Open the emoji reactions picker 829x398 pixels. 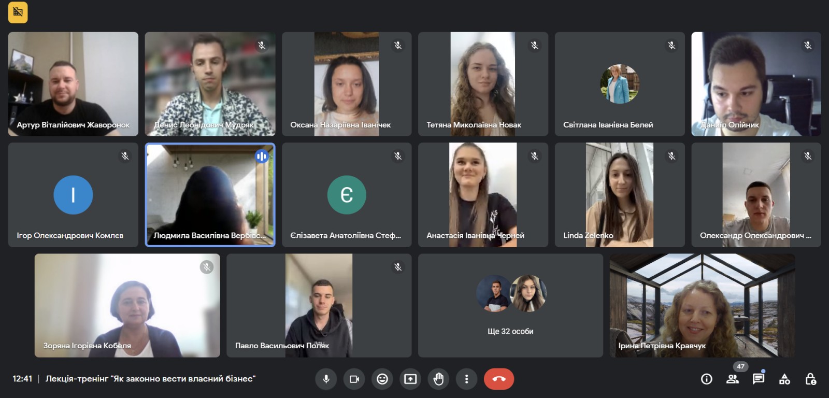(x=382, y=379)
